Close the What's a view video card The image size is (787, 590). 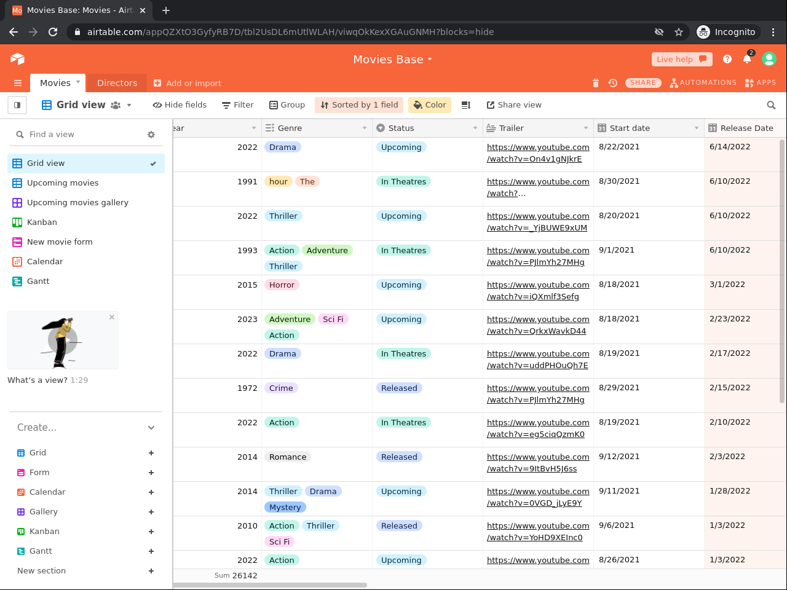coord(112,317)
